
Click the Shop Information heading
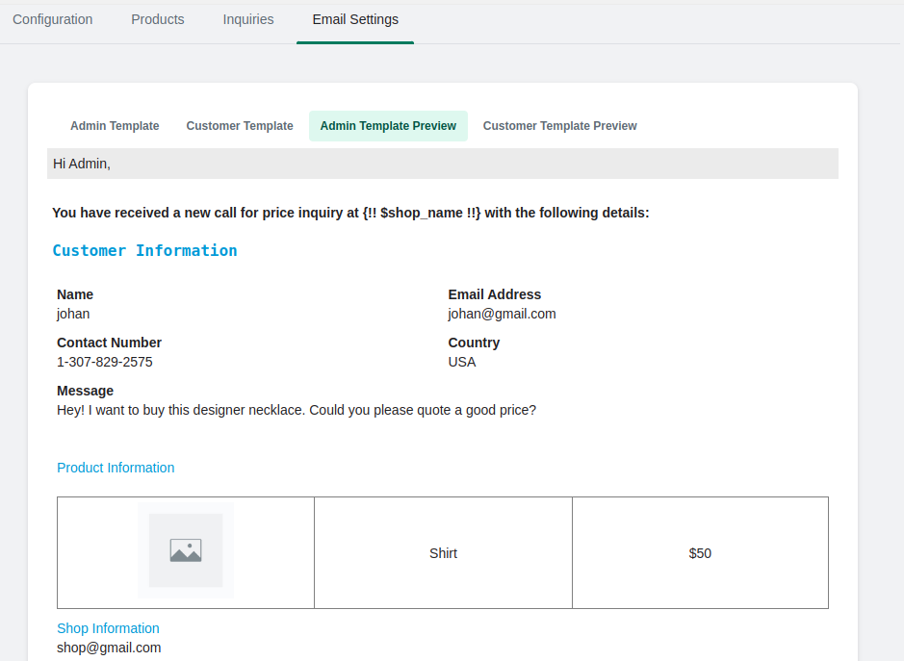point(108,628)
